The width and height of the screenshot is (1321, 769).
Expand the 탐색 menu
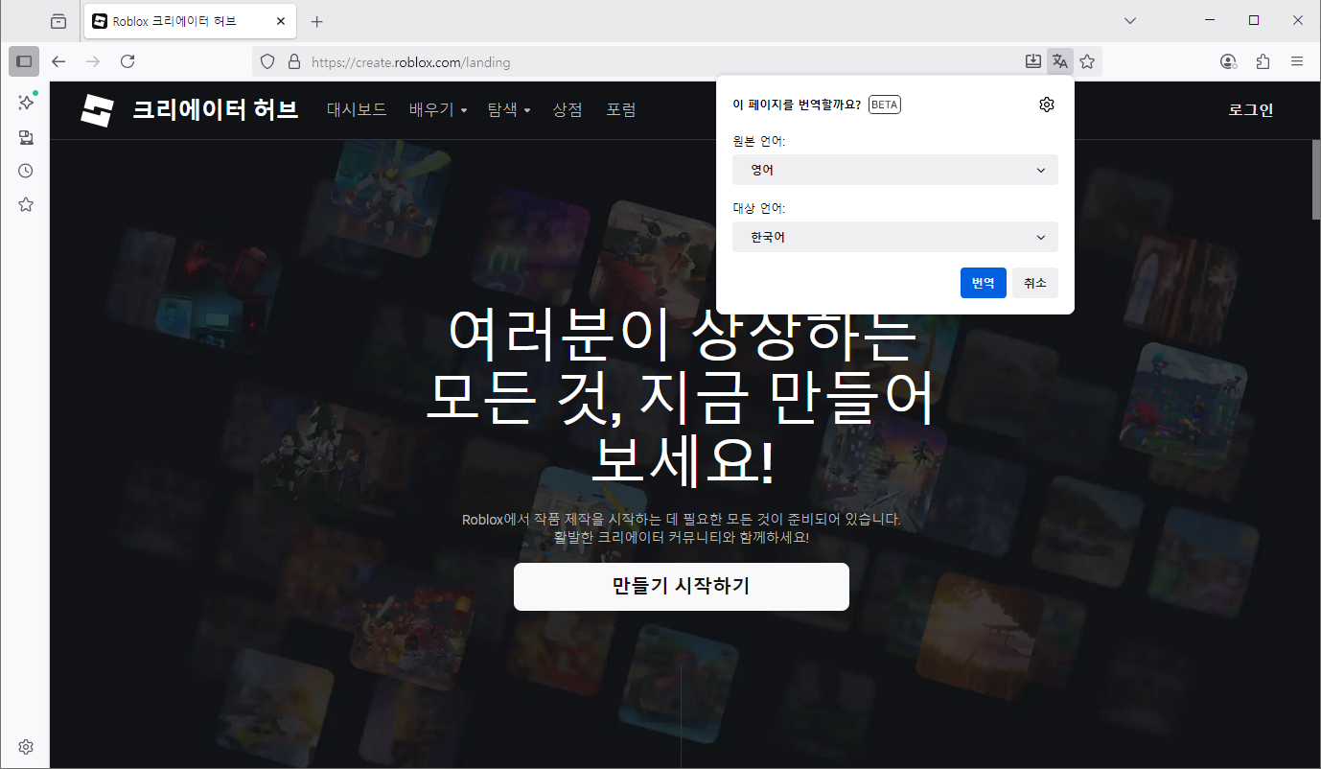[x=509, y=110]
